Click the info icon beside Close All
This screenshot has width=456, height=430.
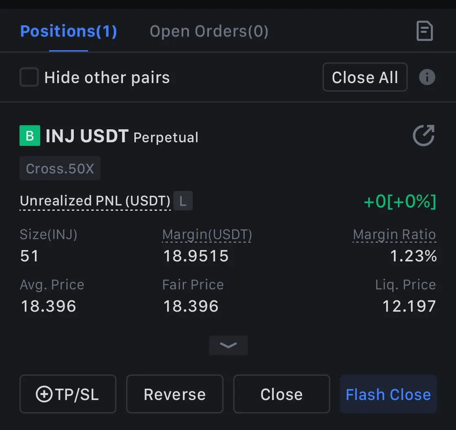(x=427, y=77)
